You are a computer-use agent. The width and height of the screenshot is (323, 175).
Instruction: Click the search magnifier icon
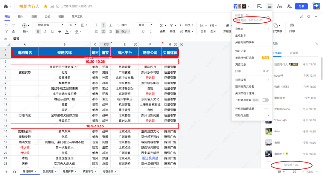(x=309, y=17)
